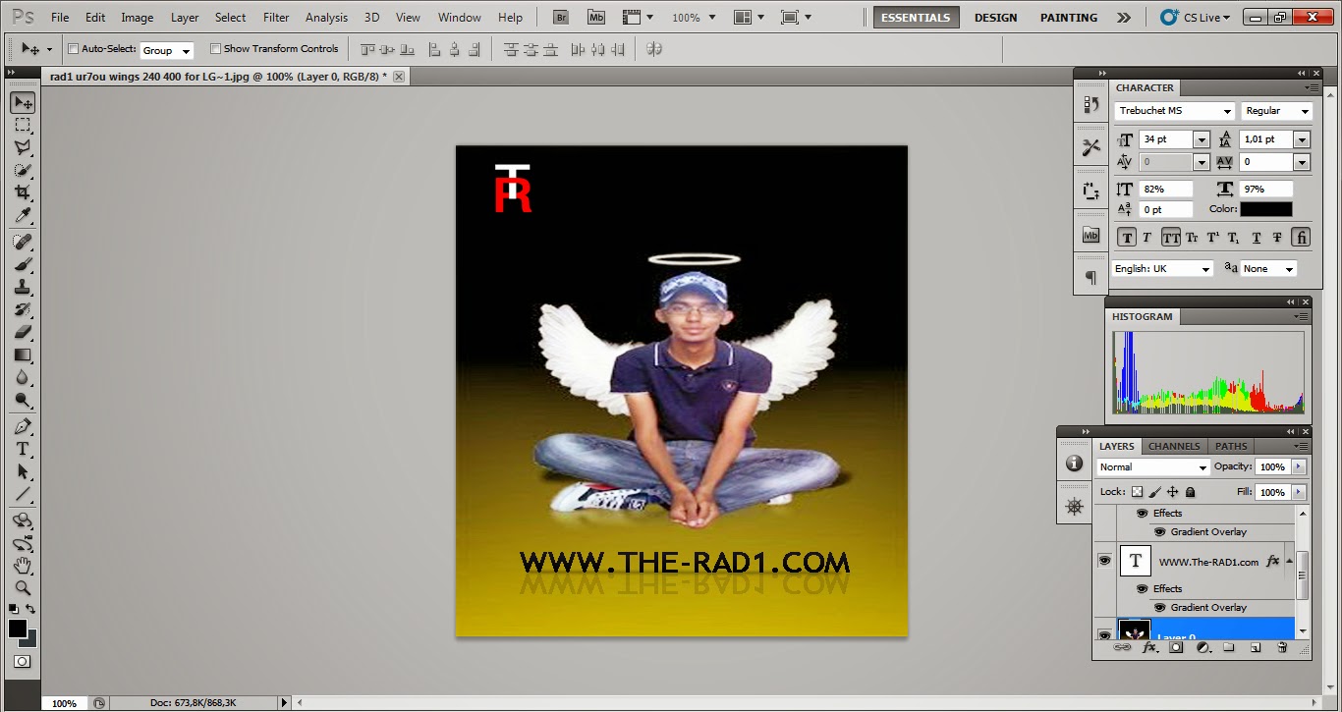Screen dimensions: 1342x712
Task: Switch to the Design workspace
Action: [x=995, y=18]
